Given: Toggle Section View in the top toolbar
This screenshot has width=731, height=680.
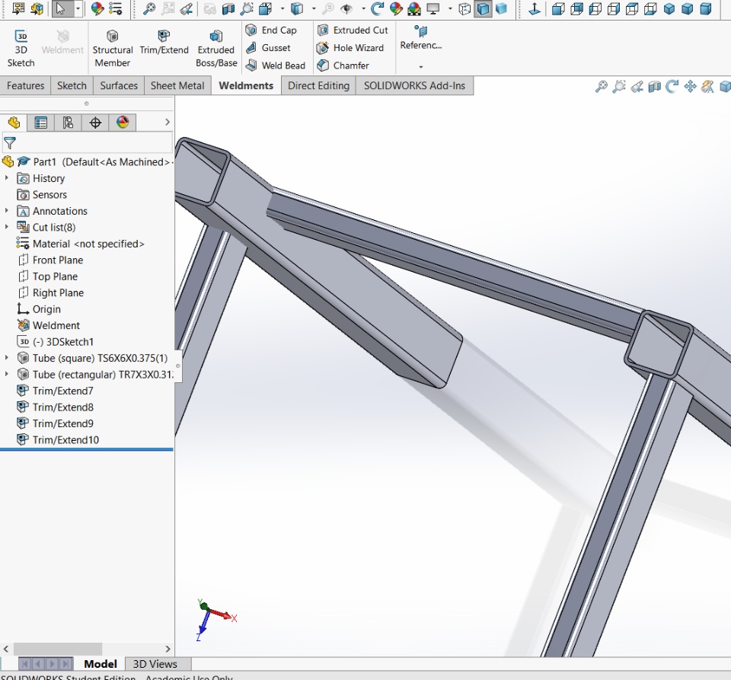Looking at the screenshot, I should point(228,8).
